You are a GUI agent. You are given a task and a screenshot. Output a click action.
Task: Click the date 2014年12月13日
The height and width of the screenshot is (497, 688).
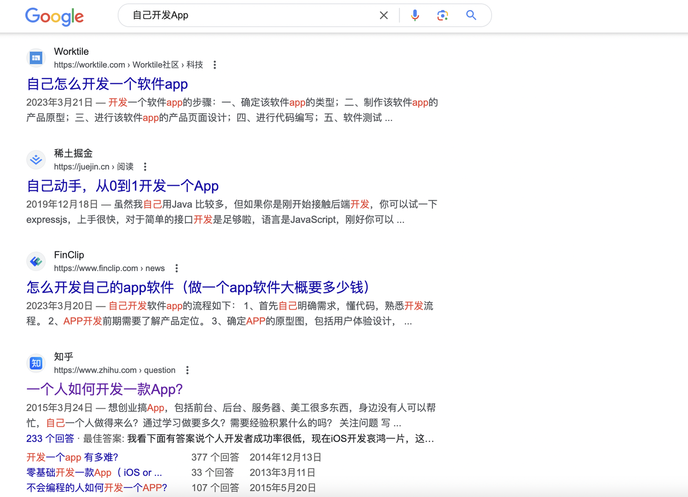click(x=286, y=457)
